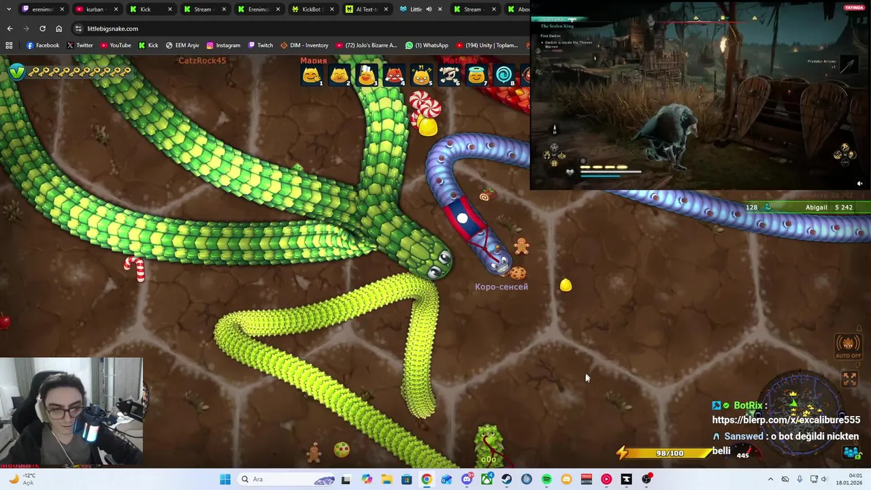Go back to the previous page
The width and height of the screenshot is (871, 490).
pos(10,29)
